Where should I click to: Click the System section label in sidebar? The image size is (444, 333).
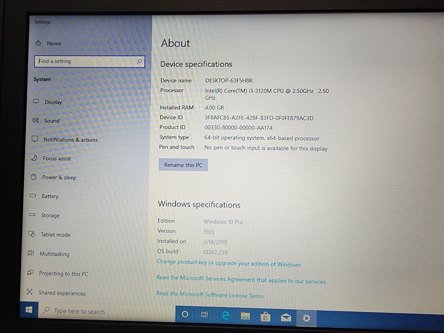pos(42,79)
